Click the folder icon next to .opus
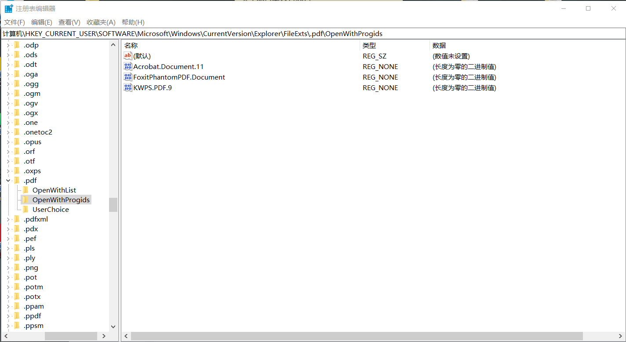626x342 pixels. [x=17, y=142]
